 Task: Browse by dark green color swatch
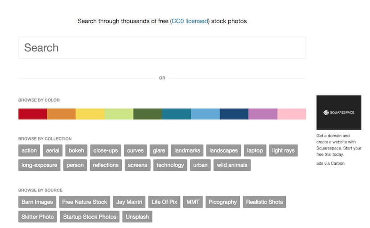148,114
